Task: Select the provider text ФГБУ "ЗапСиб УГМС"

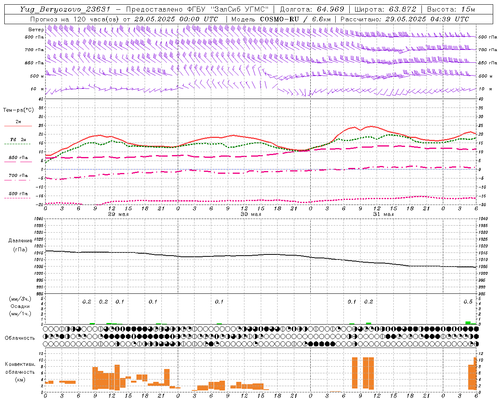Action: pyautogui.click(x=228, y=9)
